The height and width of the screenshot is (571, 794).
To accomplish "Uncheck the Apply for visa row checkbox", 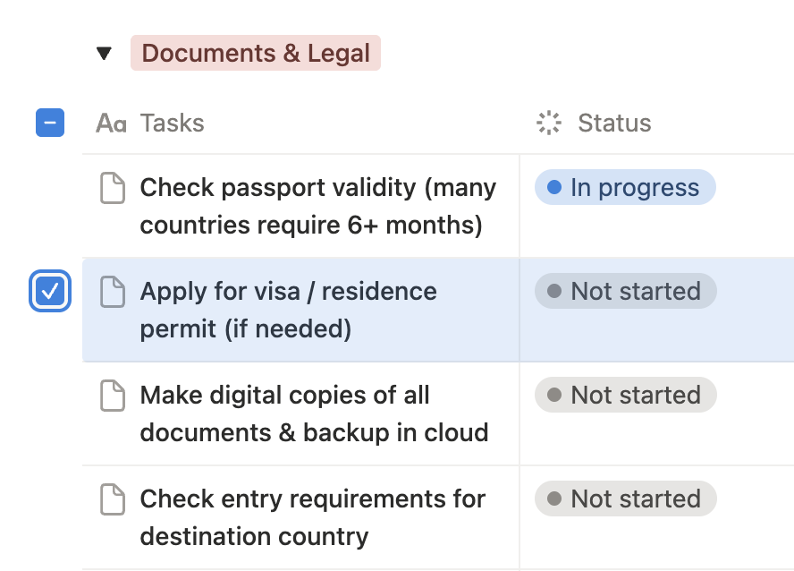I will pyautogui.click(x=49, y=292).
